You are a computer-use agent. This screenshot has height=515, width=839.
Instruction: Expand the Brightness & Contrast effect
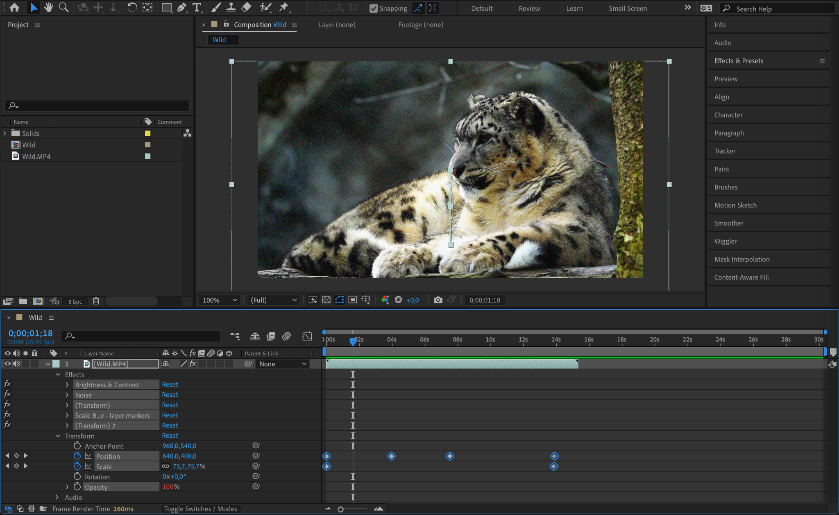(67, 385)
